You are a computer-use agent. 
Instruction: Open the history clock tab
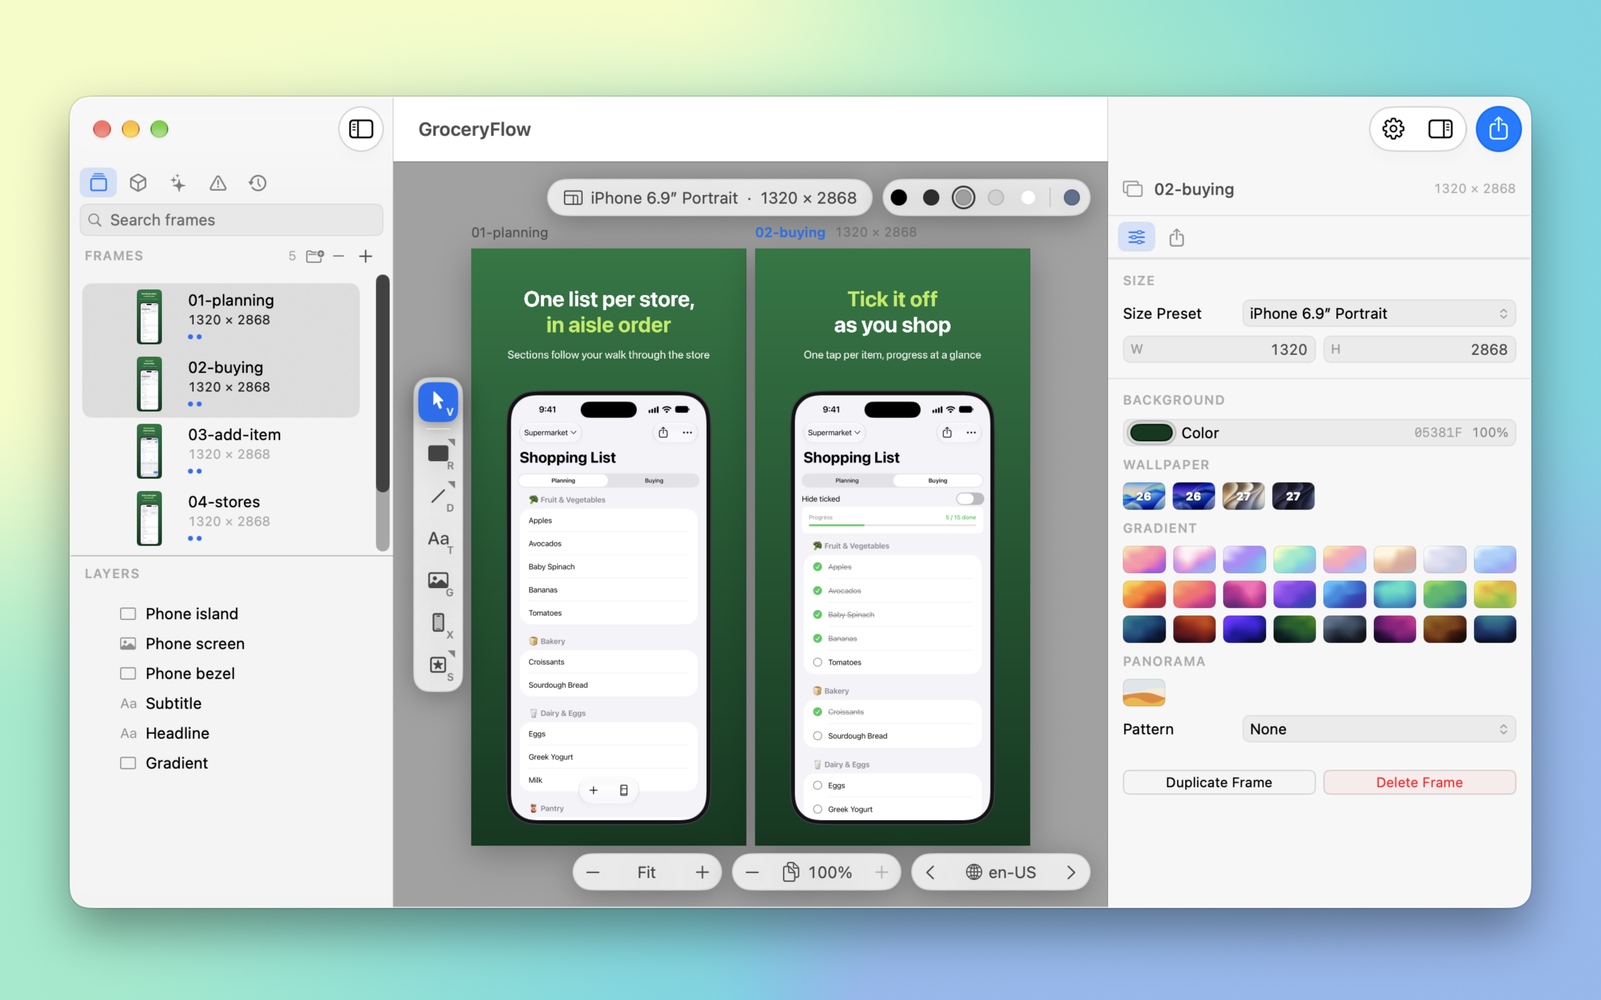pyautogui.click(x=258, y=182)
